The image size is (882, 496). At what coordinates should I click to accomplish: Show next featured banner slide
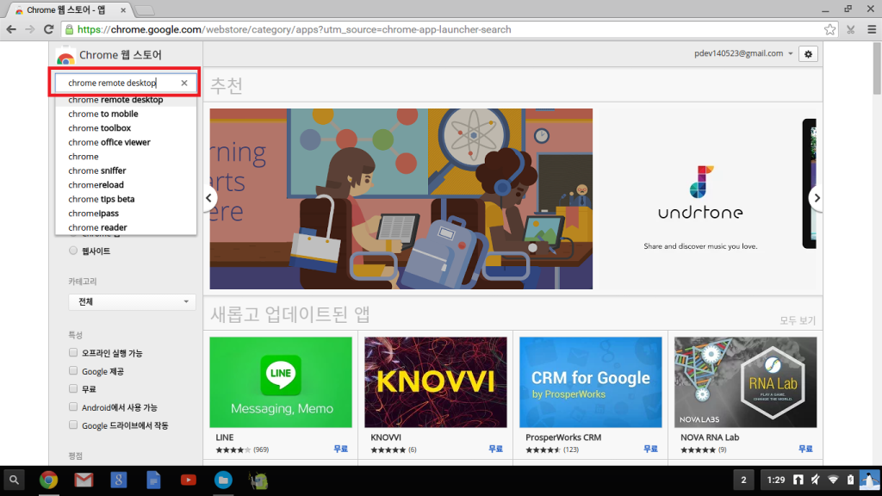[x=817, y=198]
